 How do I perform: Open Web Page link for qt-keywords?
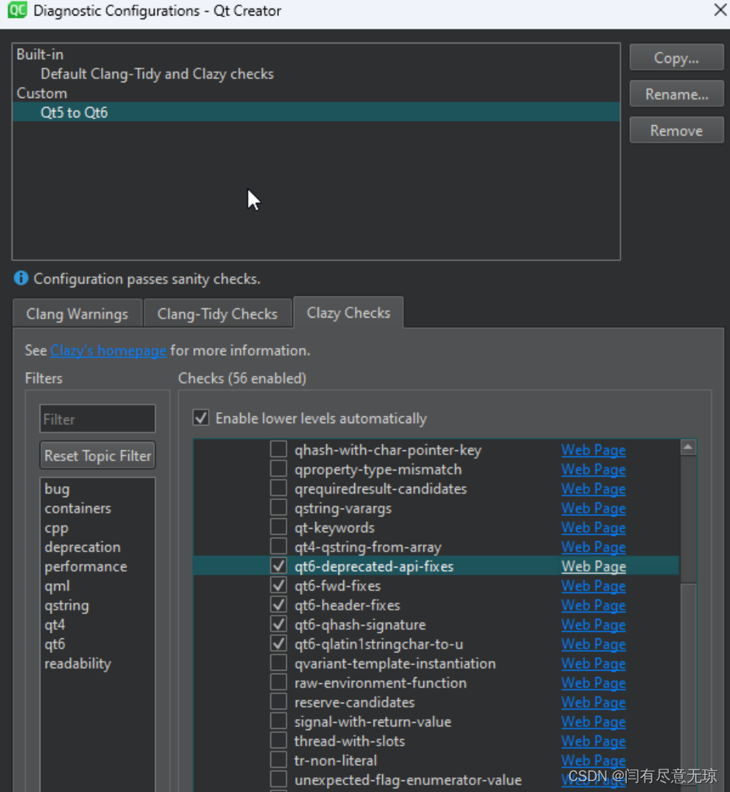pyautogui.click(x=593, y=527)
